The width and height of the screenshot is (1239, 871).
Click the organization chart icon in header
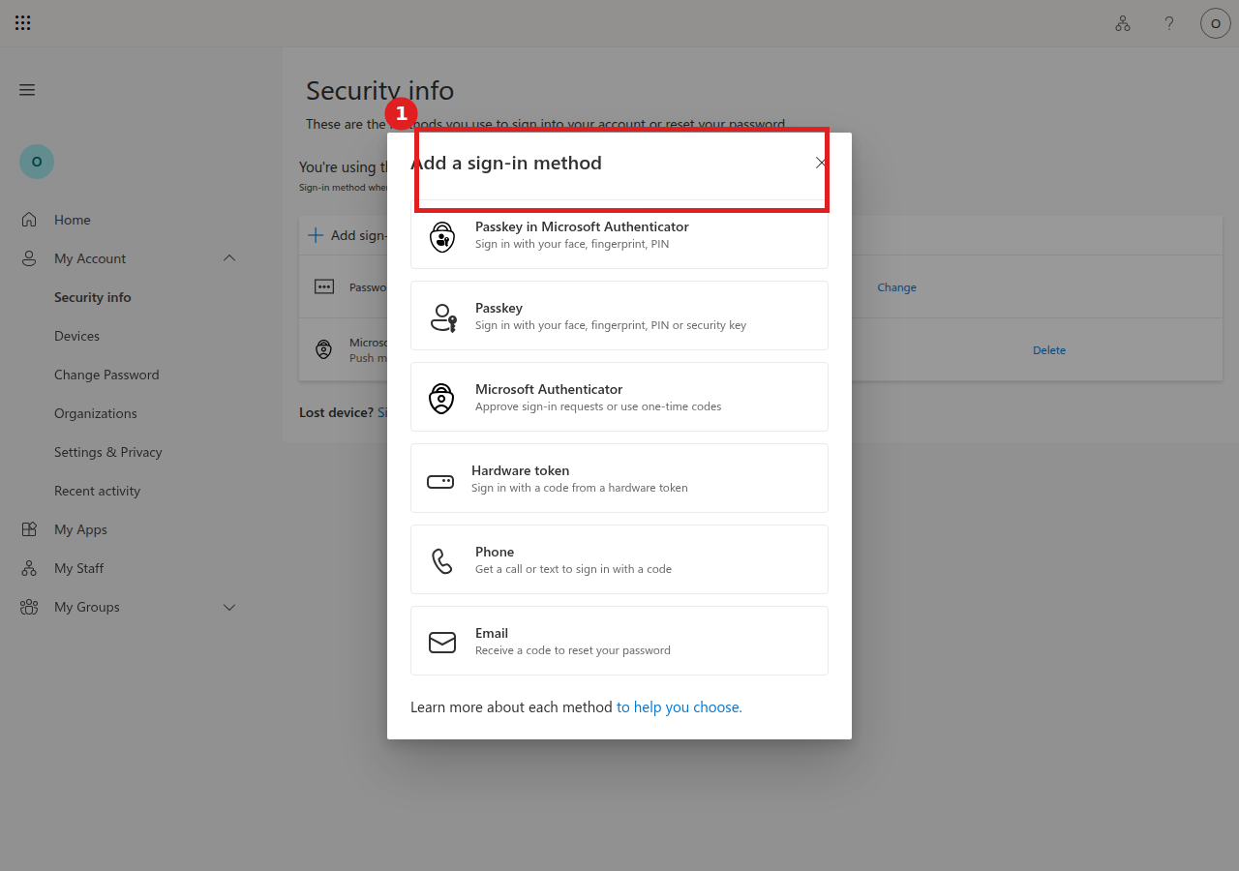1123,23
